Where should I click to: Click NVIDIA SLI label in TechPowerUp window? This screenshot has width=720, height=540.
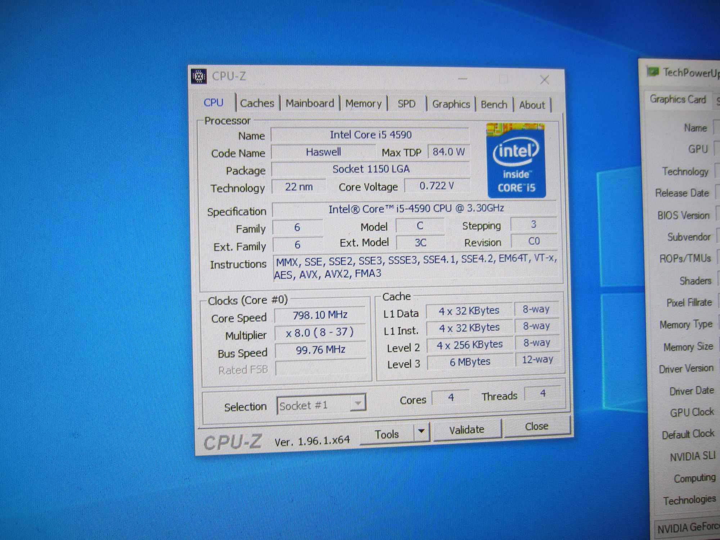[x=693, y=456]
